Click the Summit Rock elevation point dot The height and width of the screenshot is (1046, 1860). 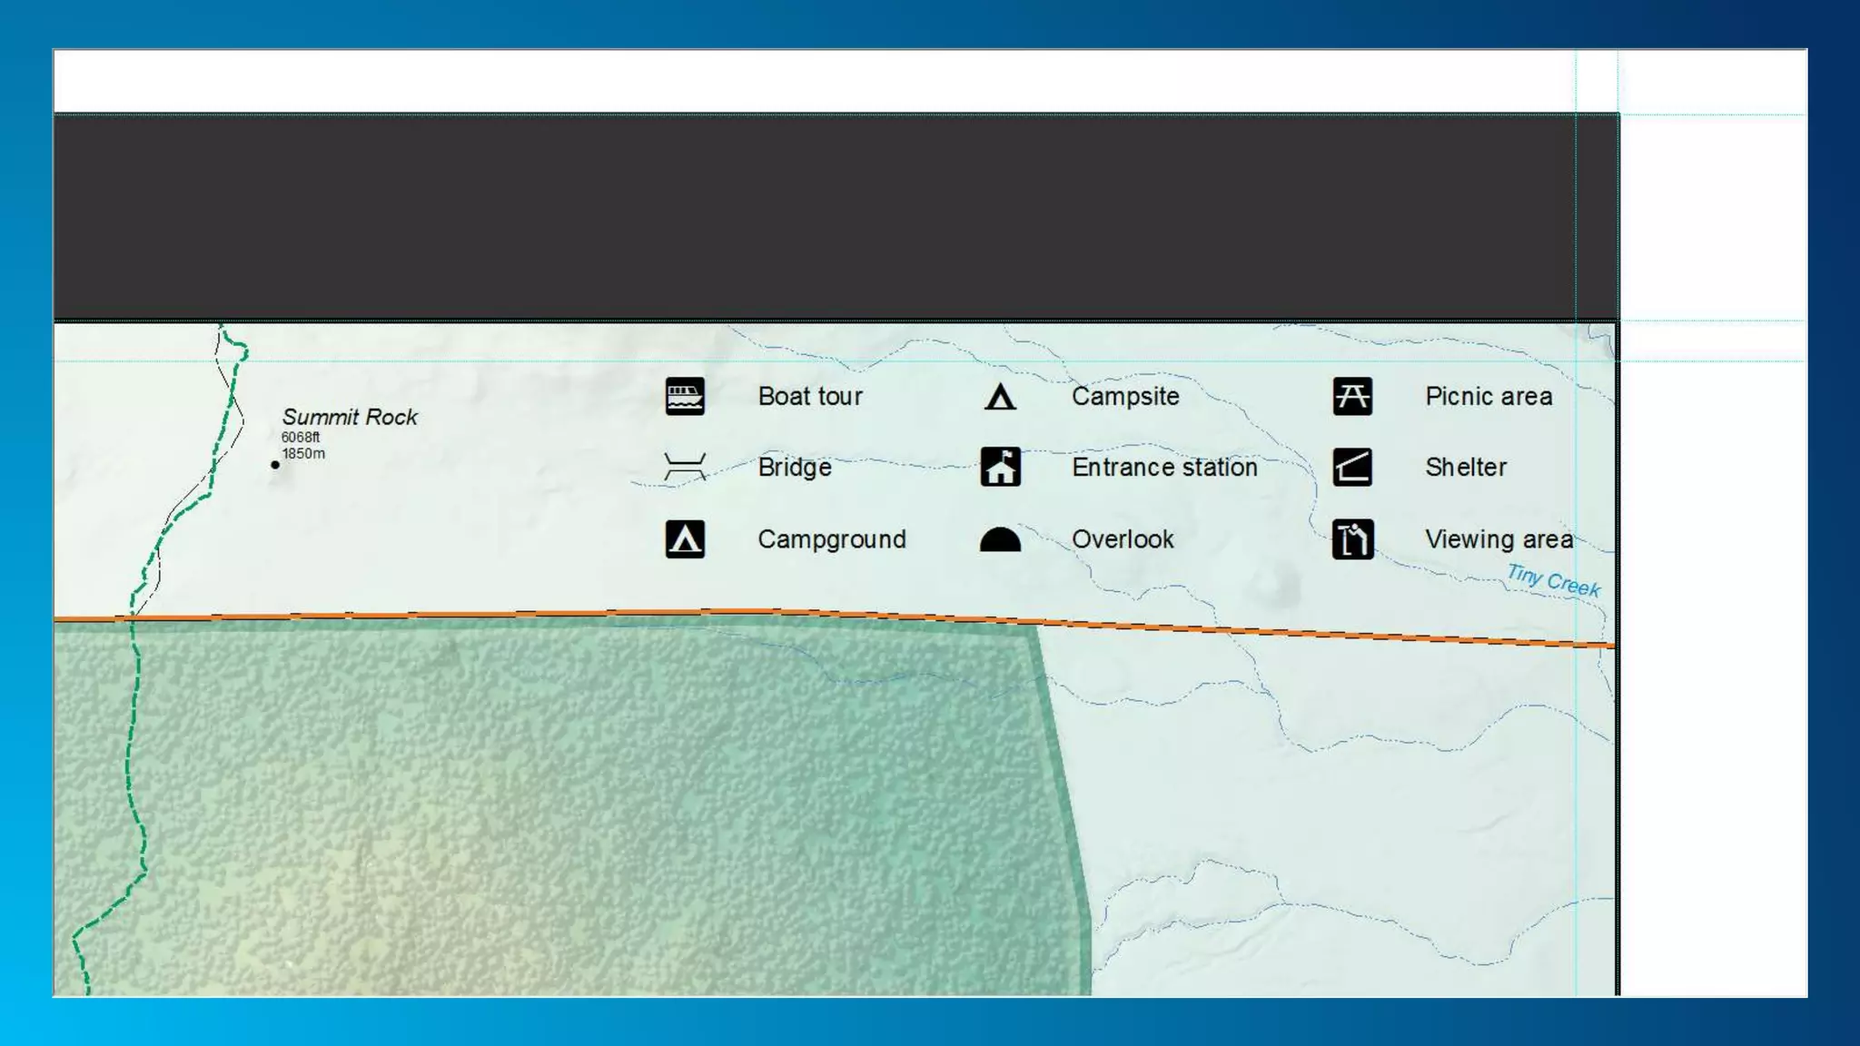coord(275,465)
